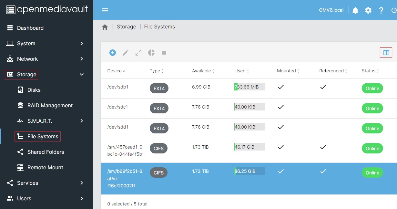The width and height of the screenshot is (397, 209).
Task: Click the used-space bar for /dev/sdb1
Action: [x=249, y=87]
